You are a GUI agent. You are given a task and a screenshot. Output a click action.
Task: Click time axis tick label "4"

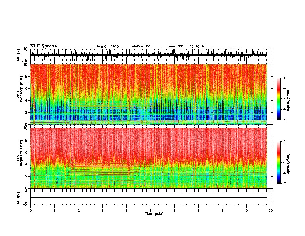(x=127, y=211)
